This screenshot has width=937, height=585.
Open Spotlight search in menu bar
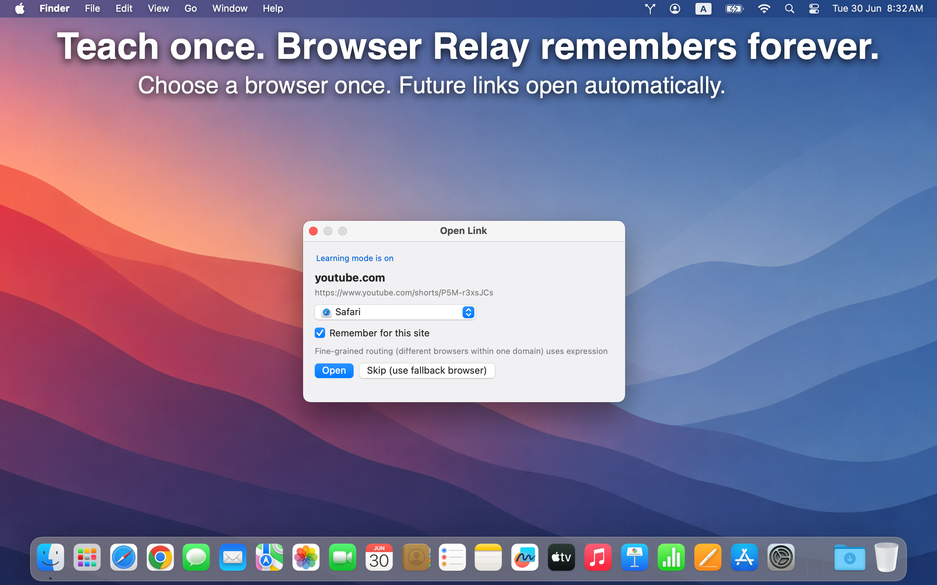tap(789, 8)
